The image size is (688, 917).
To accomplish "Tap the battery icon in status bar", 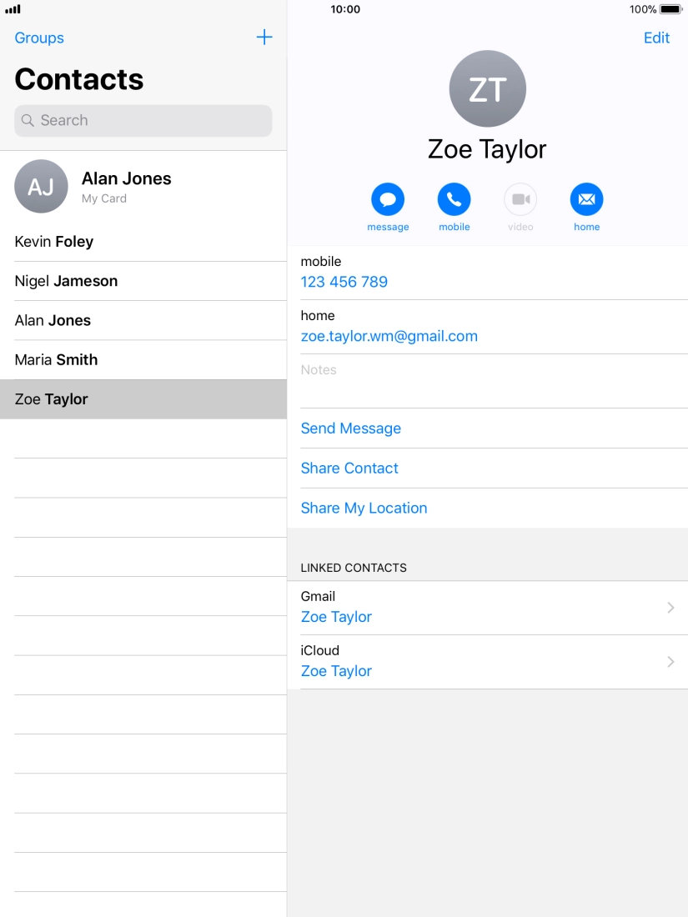I will pyautogui.click(x=670, y=9).
